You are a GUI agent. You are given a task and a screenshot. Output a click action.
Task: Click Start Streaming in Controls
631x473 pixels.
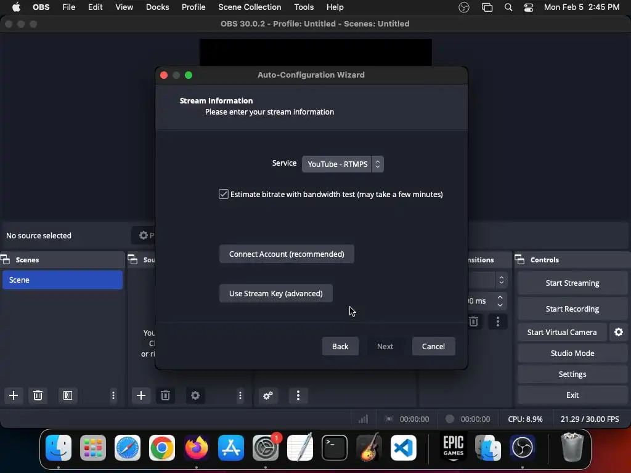tap(572, 283)
